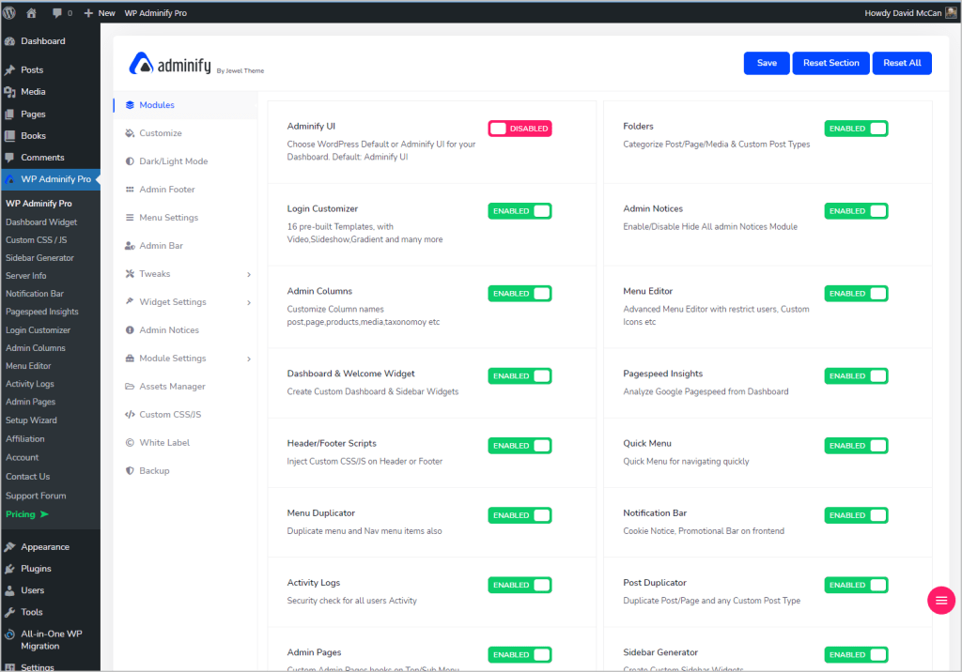Expand the Module Settings submenu arrow
This screenshot has height=672, width=962.
[248, 359]
